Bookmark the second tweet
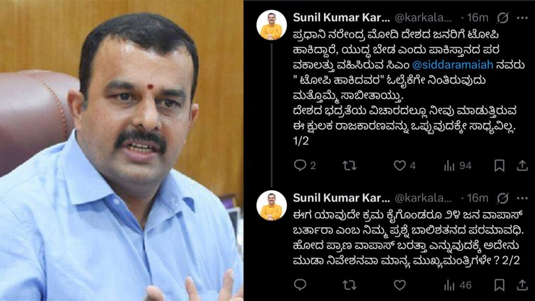 point(499,285)
